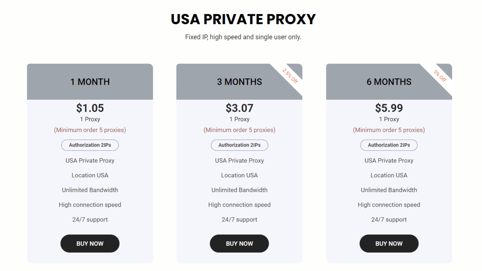Click BUY NOW under 1 Month plan

pos(90,243)
